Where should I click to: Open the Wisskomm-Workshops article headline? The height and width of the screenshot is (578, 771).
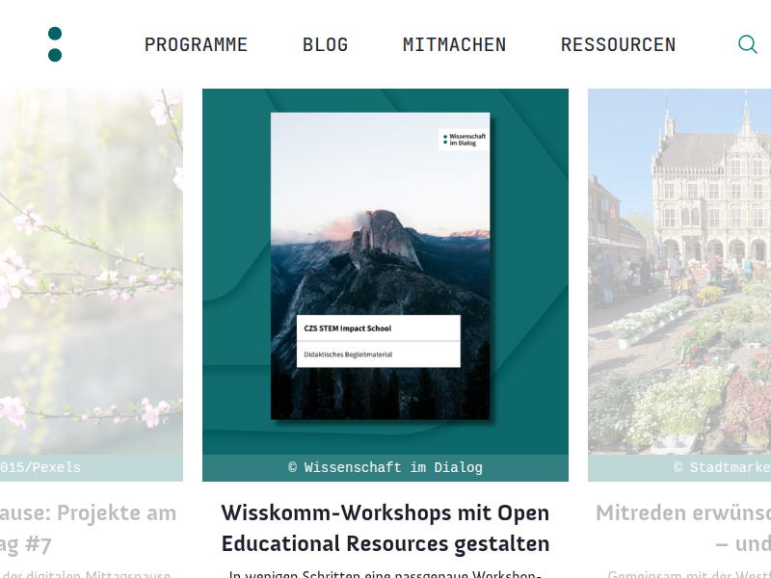pos(385,528)
